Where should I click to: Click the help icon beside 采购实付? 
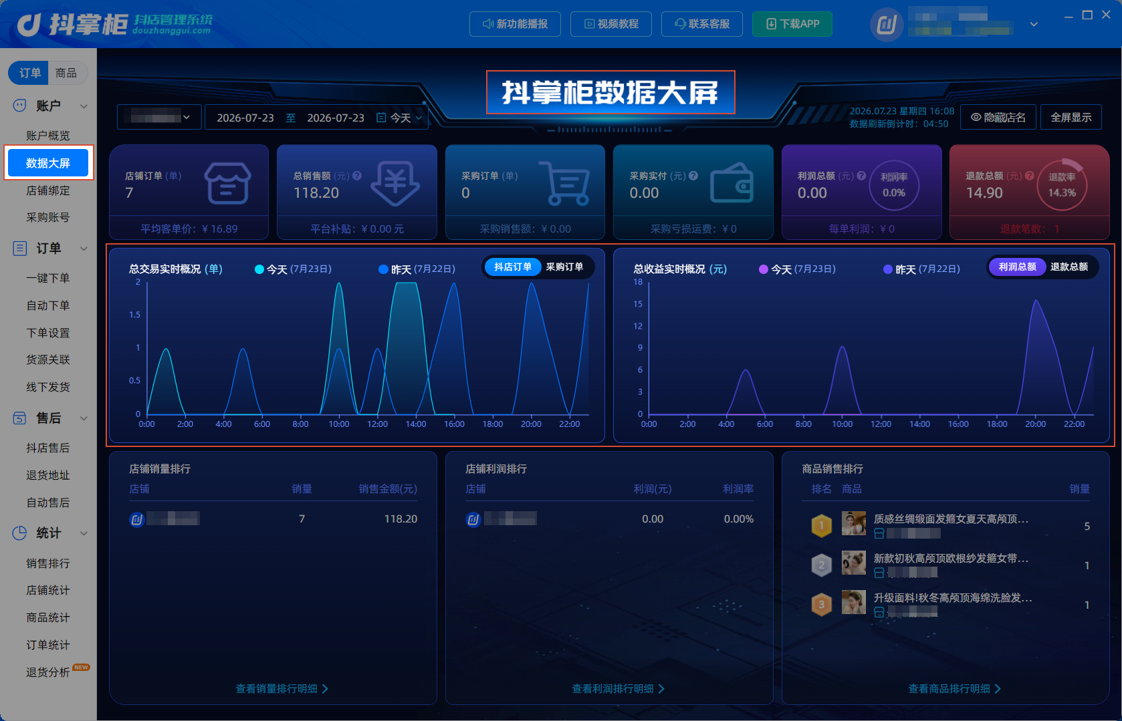[x=693, y=176]
